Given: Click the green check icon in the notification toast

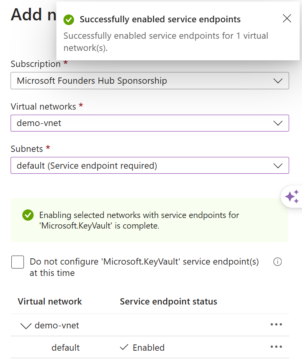Looking at the screenshot, I should 69,20.
